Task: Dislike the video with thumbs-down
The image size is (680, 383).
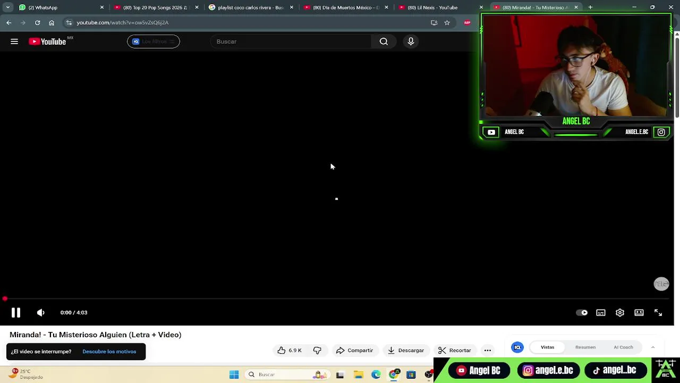Action: point(317,351)
